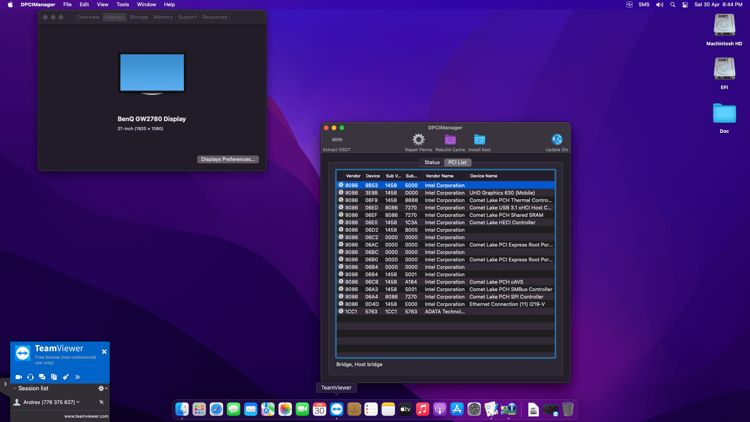Open Launchpad from the Dock
Viewport: 750px width, 422px height.
(x=199, y=409)
